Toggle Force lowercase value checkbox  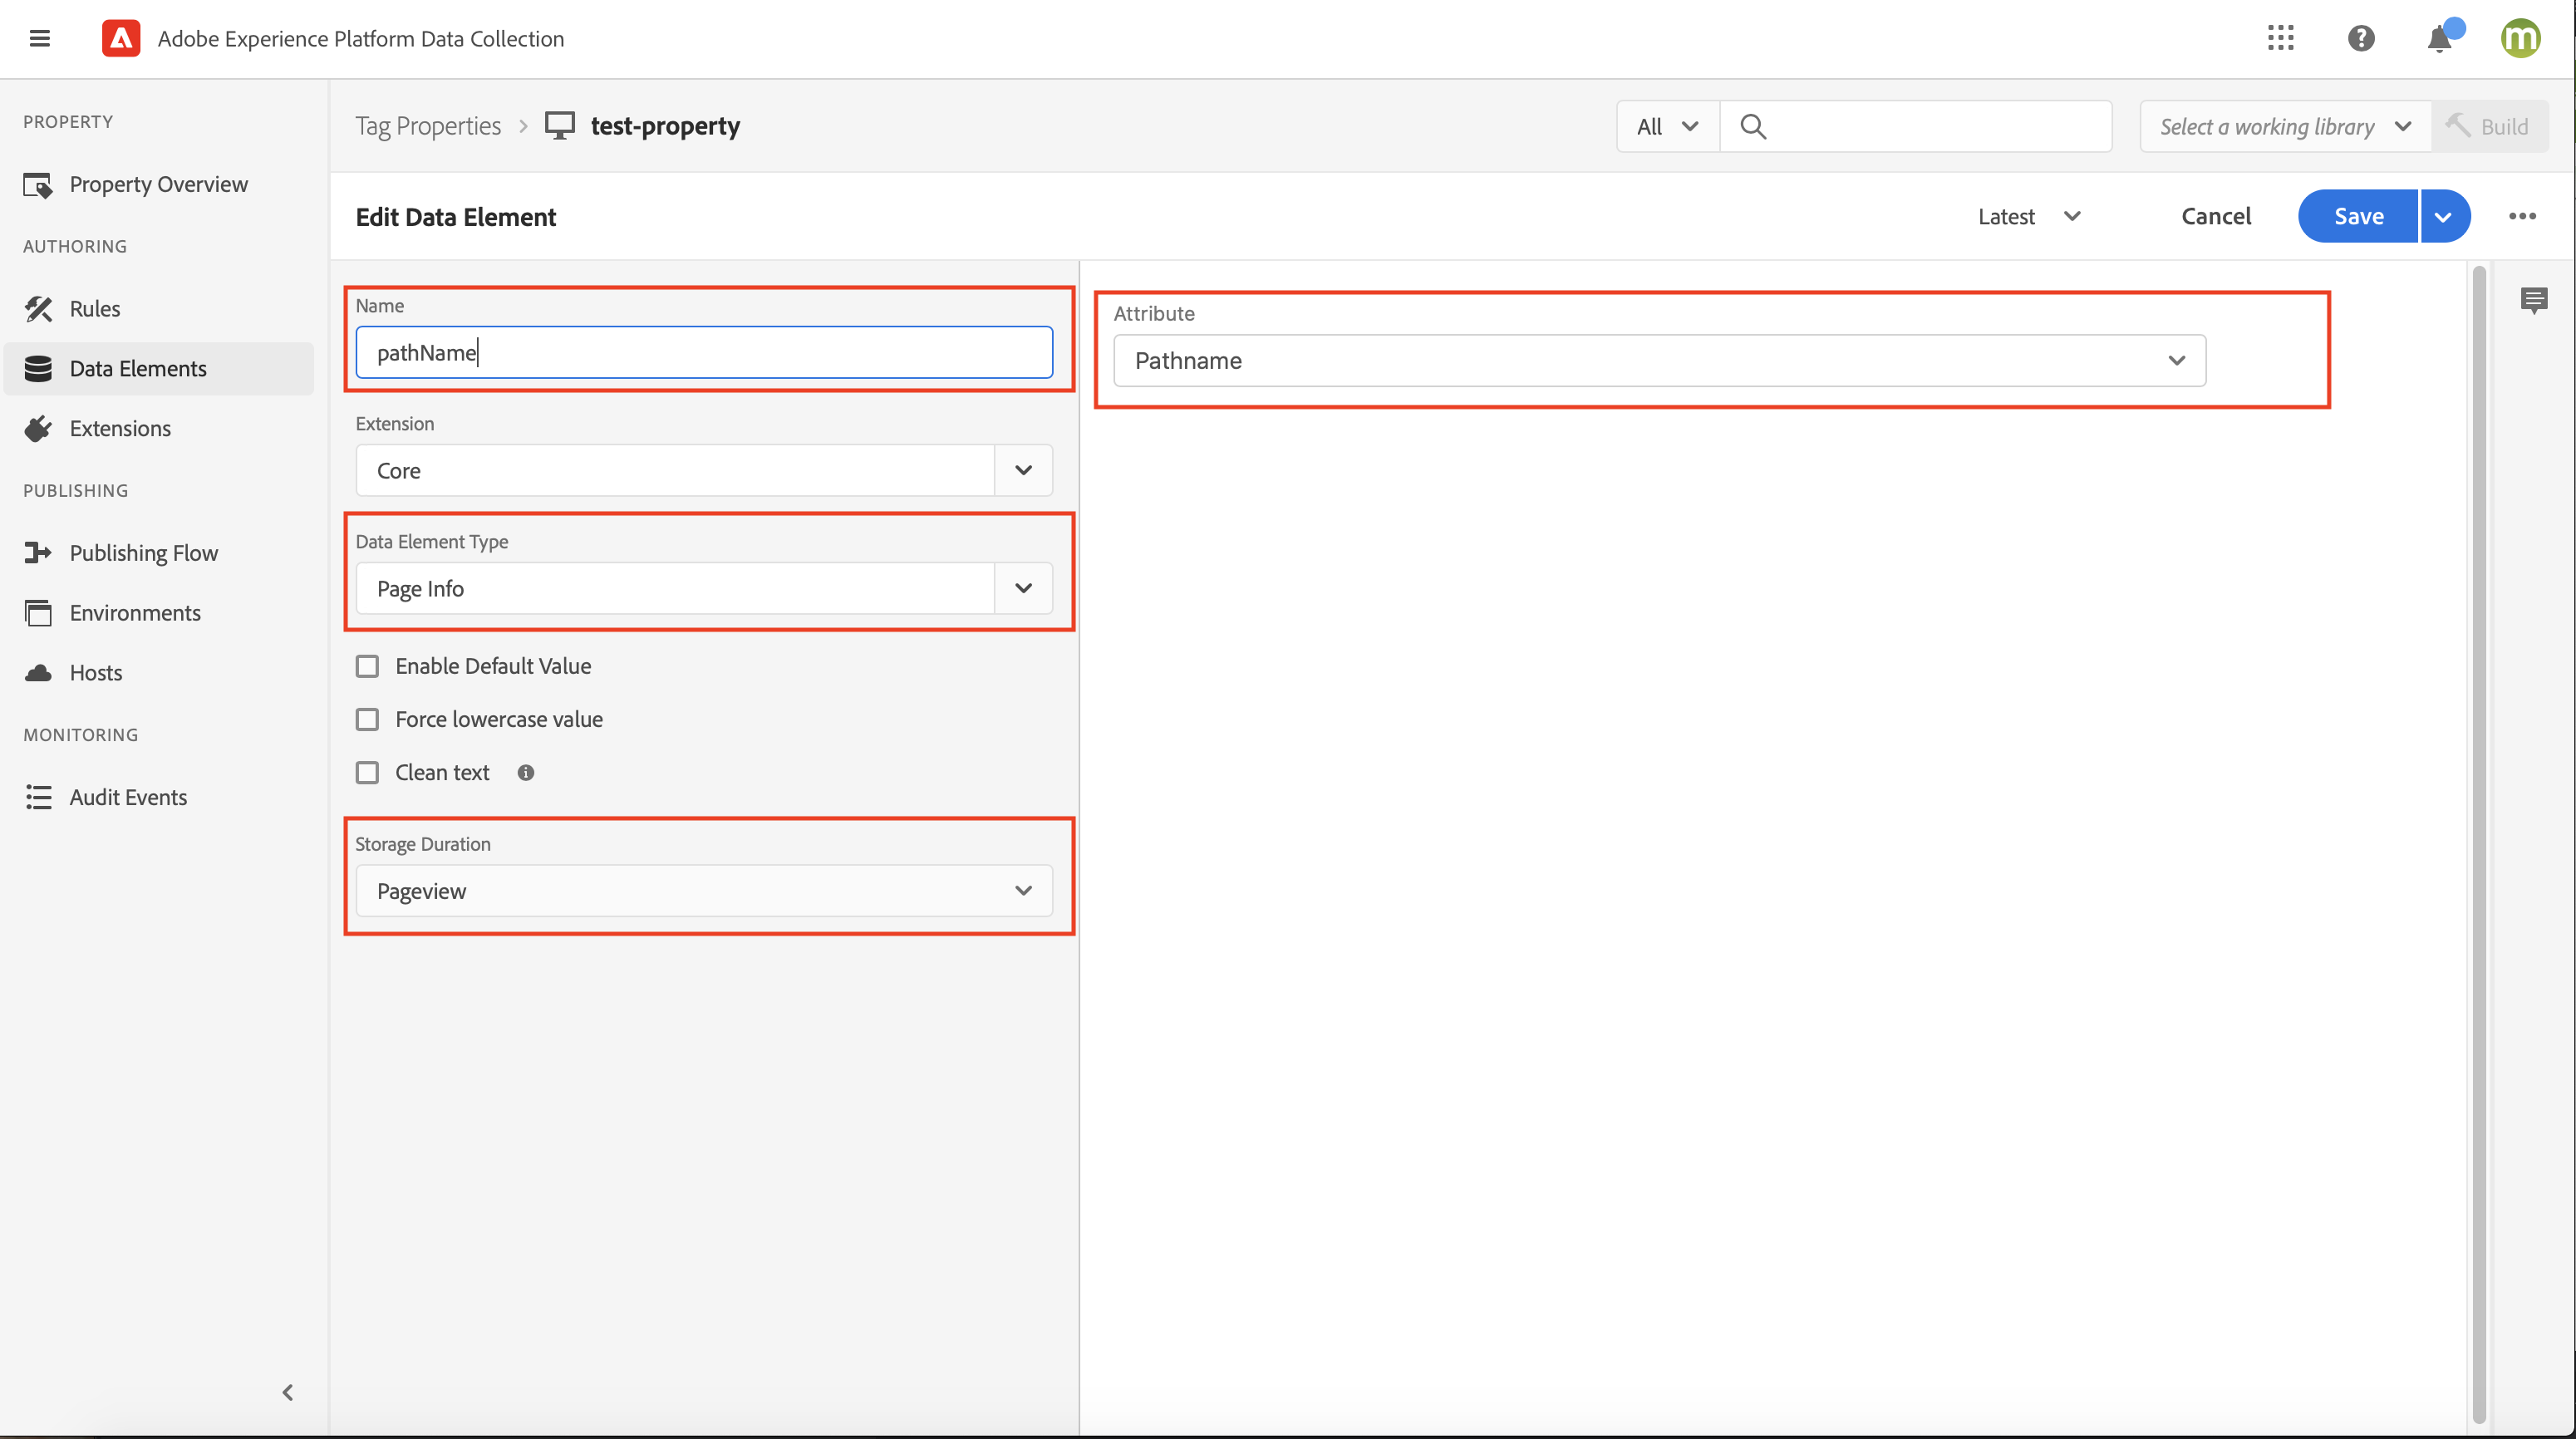tap(366, 719)
